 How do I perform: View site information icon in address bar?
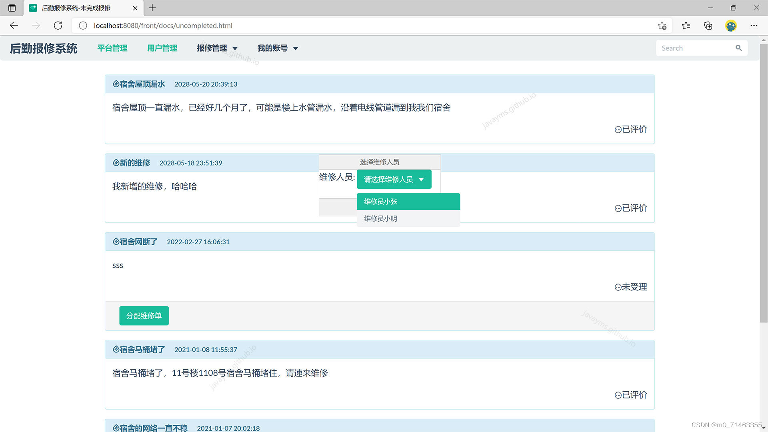[83, 26]
